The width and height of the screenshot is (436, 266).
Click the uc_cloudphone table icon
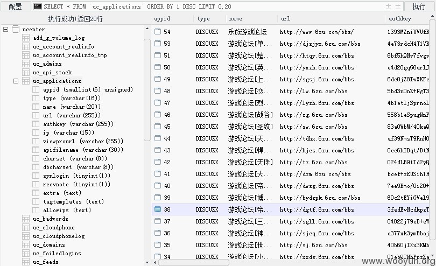[26, 227]
